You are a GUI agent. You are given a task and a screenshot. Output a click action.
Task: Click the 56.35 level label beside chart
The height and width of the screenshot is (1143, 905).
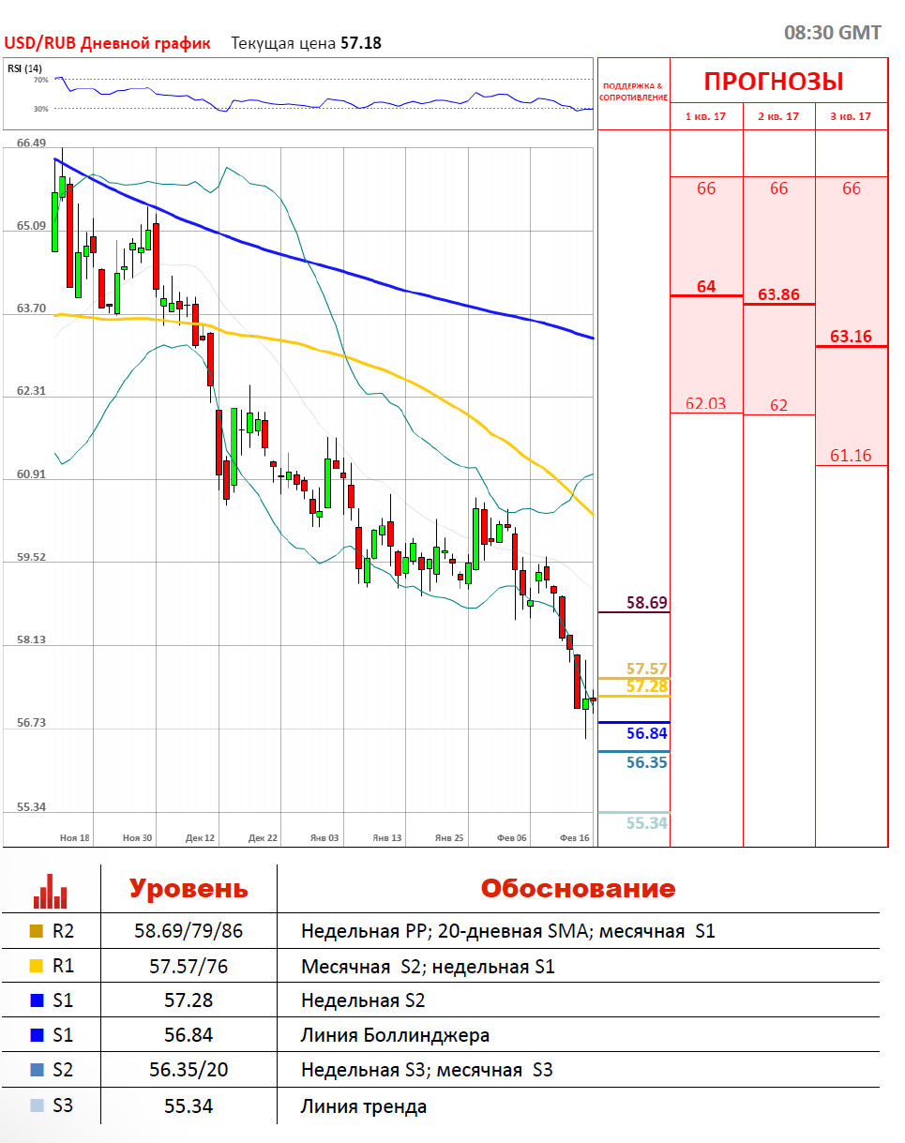646,762
